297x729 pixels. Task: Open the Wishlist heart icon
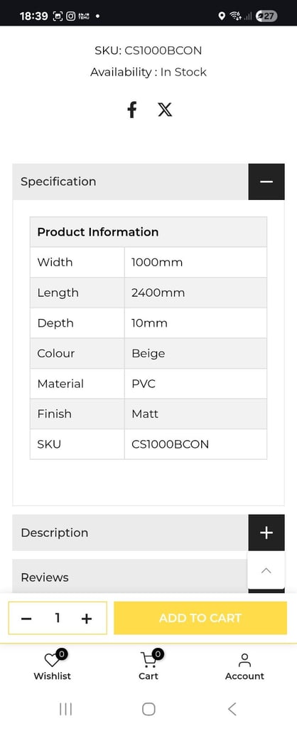(x=53, y=659)
